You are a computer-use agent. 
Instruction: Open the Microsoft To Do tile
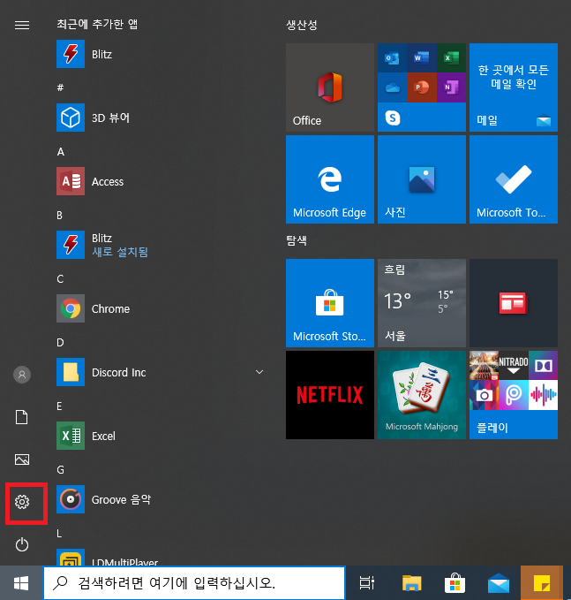514,179
